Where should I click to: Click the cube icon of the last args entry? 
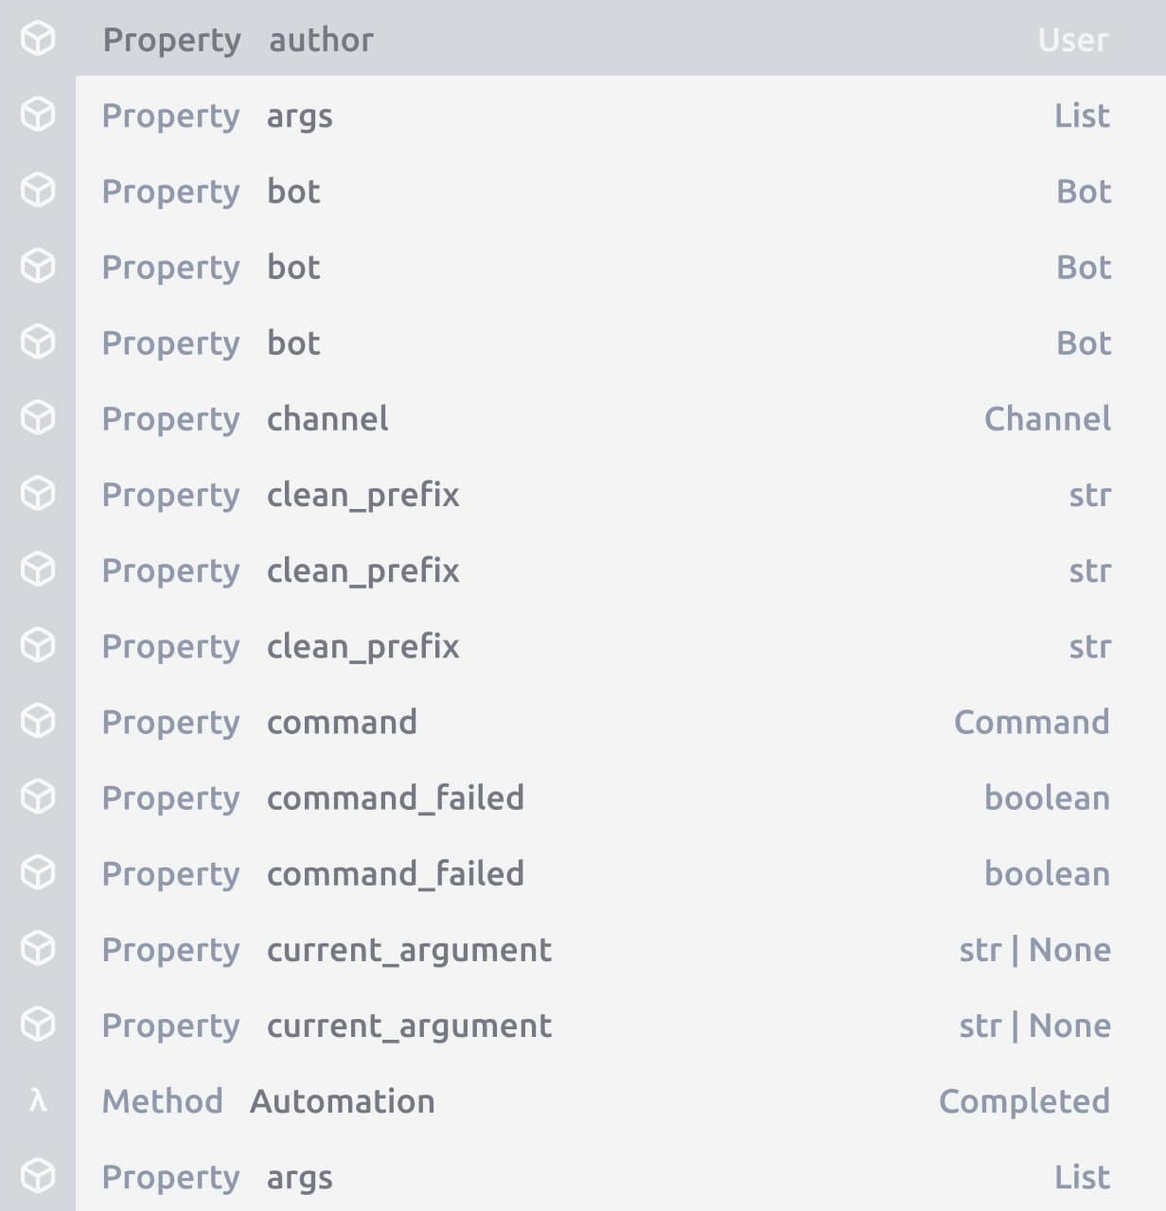[x=38, y=1176]
